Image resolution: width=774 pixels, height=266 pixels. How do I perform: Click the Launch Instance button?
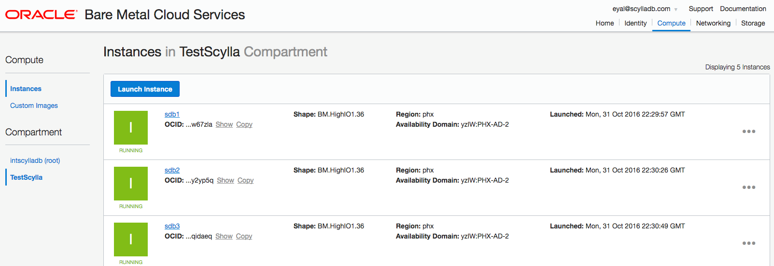coord(145,89)
